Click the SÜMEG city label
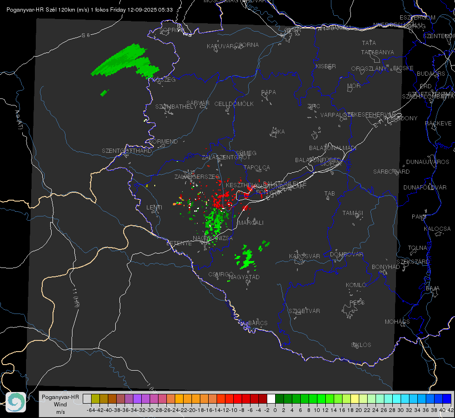 point(246,153)
